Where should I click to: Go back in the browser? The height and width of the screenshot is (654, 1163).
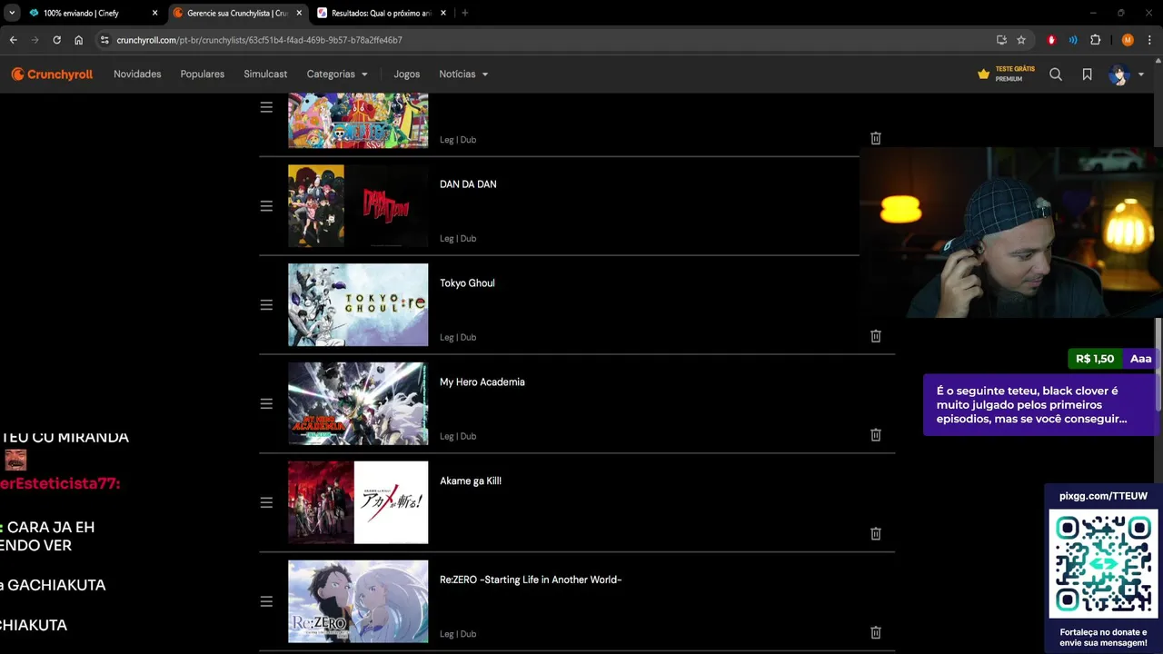click(13, 40)
